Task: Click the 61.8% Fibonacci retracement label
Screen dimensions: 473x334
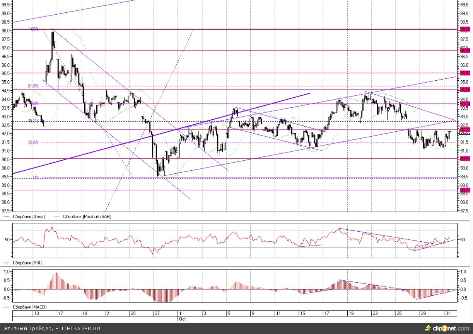Action: tap(33, 86)
